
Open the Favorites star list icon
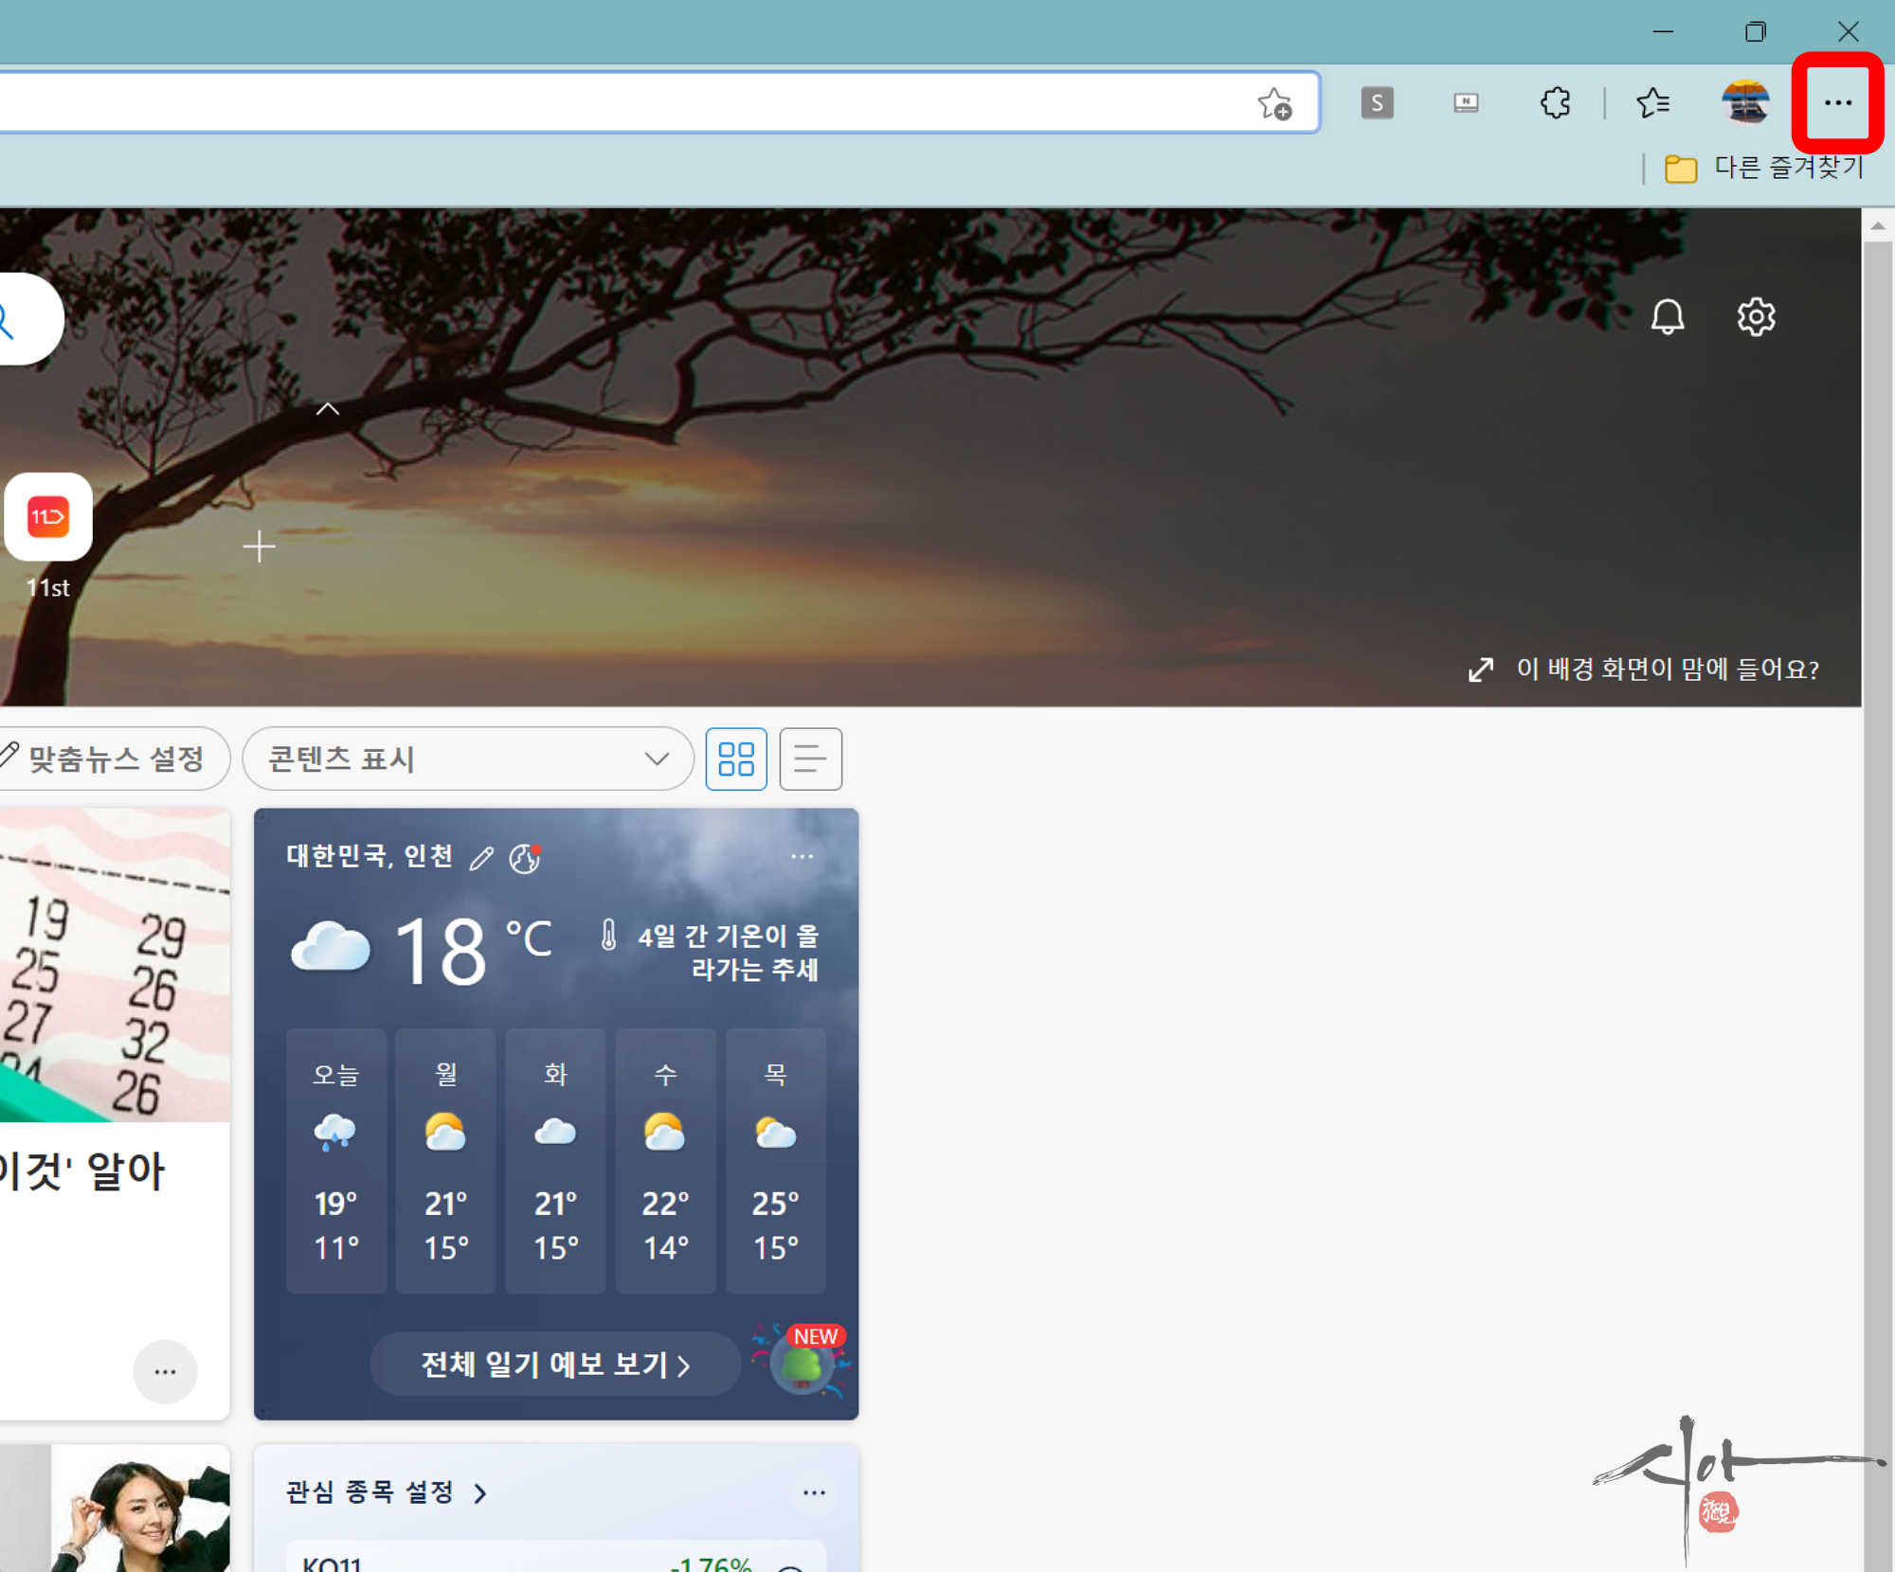(x=1653, y=102)
